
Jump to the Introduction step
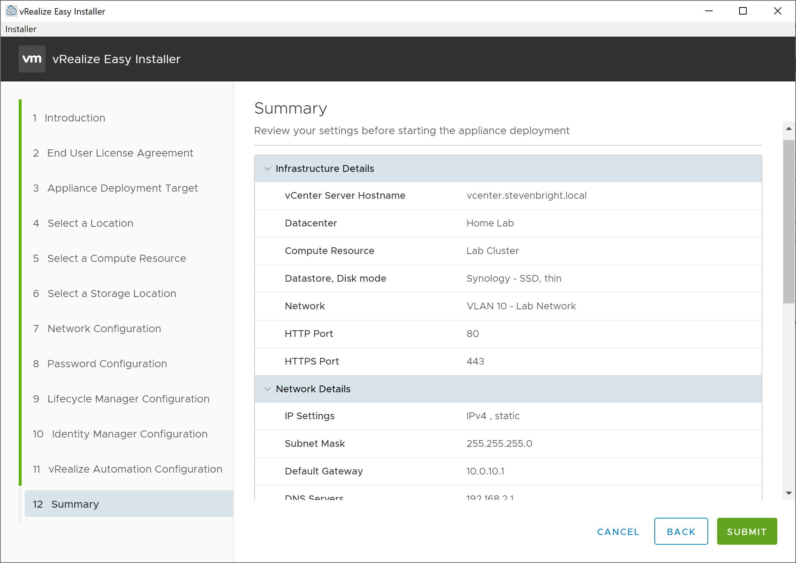click(x=75, y=118)
